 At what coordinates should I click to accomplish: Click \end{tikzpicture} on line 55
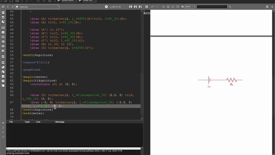tap(37, 55)
